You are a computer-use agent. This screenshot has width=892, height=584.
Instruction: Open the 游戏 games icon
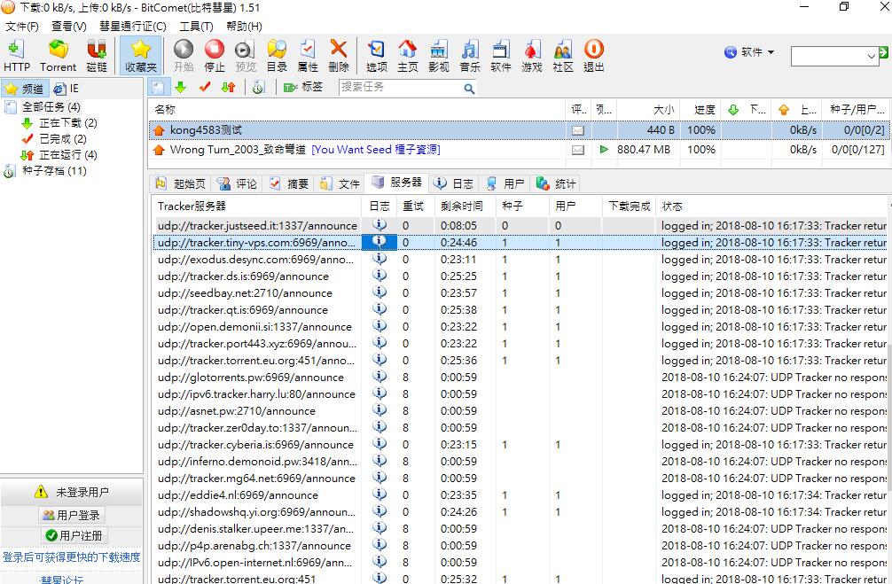pyautogui.click(x=532, y=55)
